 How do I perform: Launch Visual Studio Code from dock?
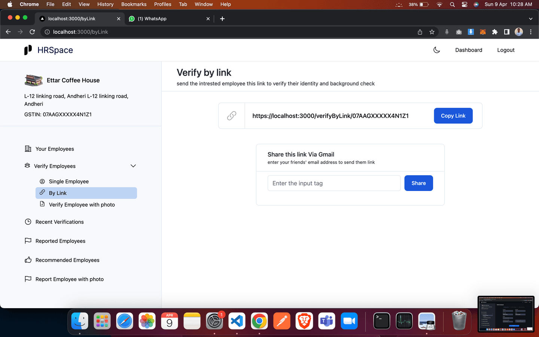(237, 321)
